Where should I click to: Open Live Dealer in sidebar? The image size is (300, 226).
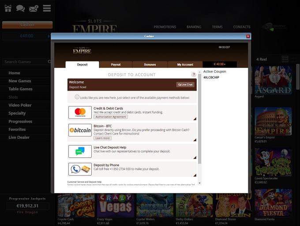click(19, 138)
